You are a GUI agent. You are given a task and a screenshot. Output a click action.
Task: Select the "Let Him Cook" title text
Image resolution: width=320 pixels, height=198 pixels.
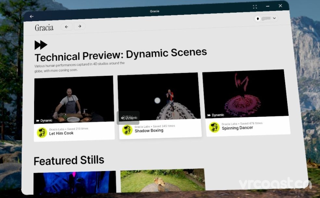(61, 133)
